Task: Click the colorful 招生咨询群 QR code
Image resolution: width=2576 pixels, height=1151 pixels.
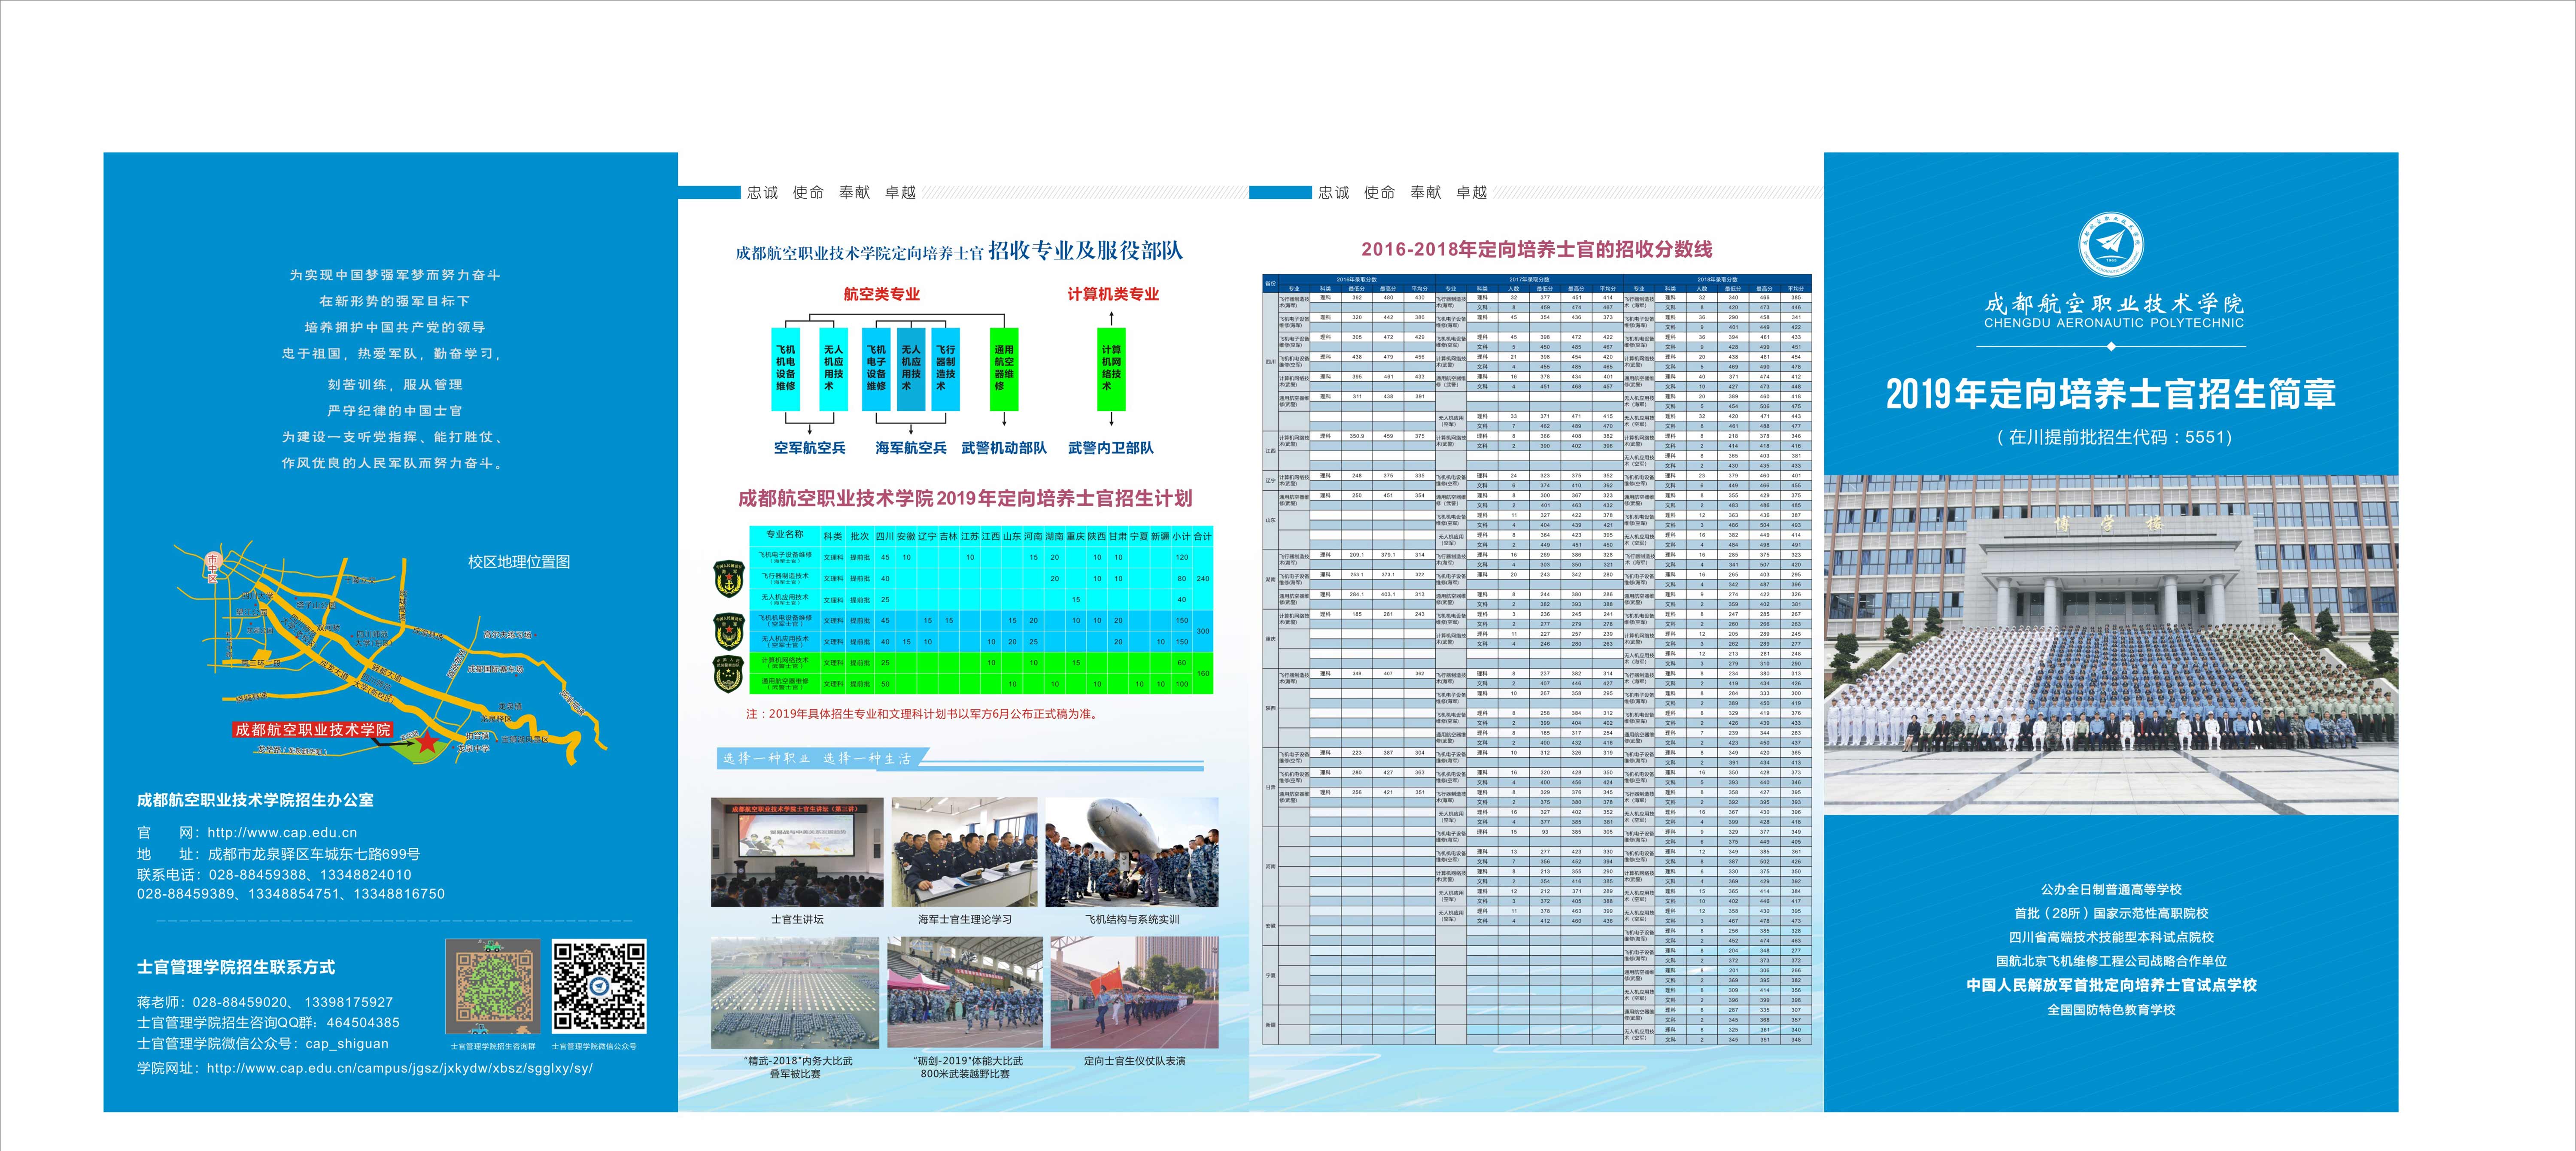Action: coord(493,987)
